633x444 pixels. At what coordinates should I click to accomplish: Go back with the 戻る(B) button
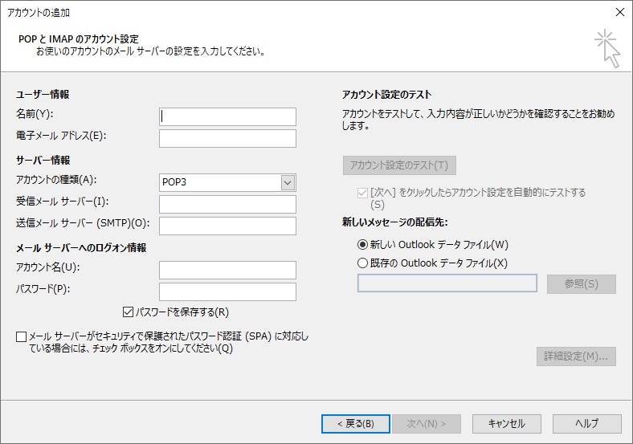click(355, 424)
